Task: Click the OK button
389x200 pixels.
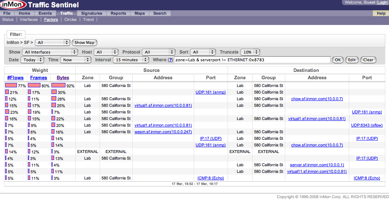Action: tap(338, 60)
